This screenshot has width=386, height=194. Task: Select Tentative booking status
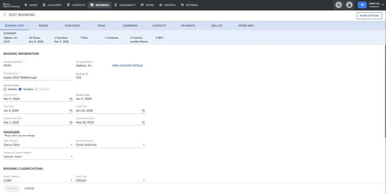[x=20, y=89]
